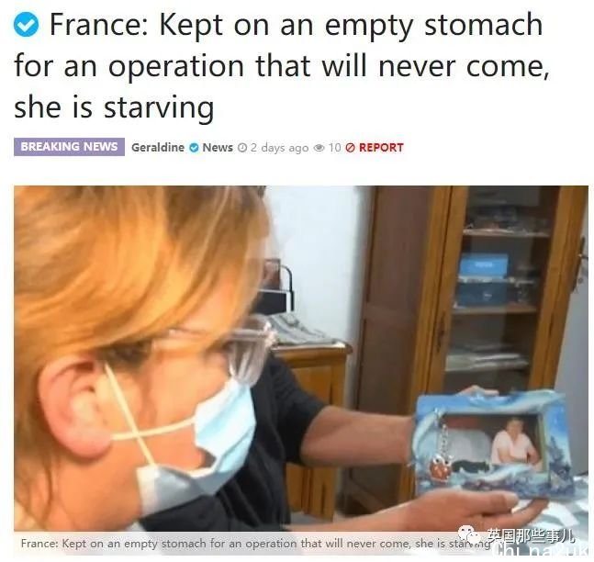
Task: Click the woman's blue face mask in photo
Action: (196, 444)
